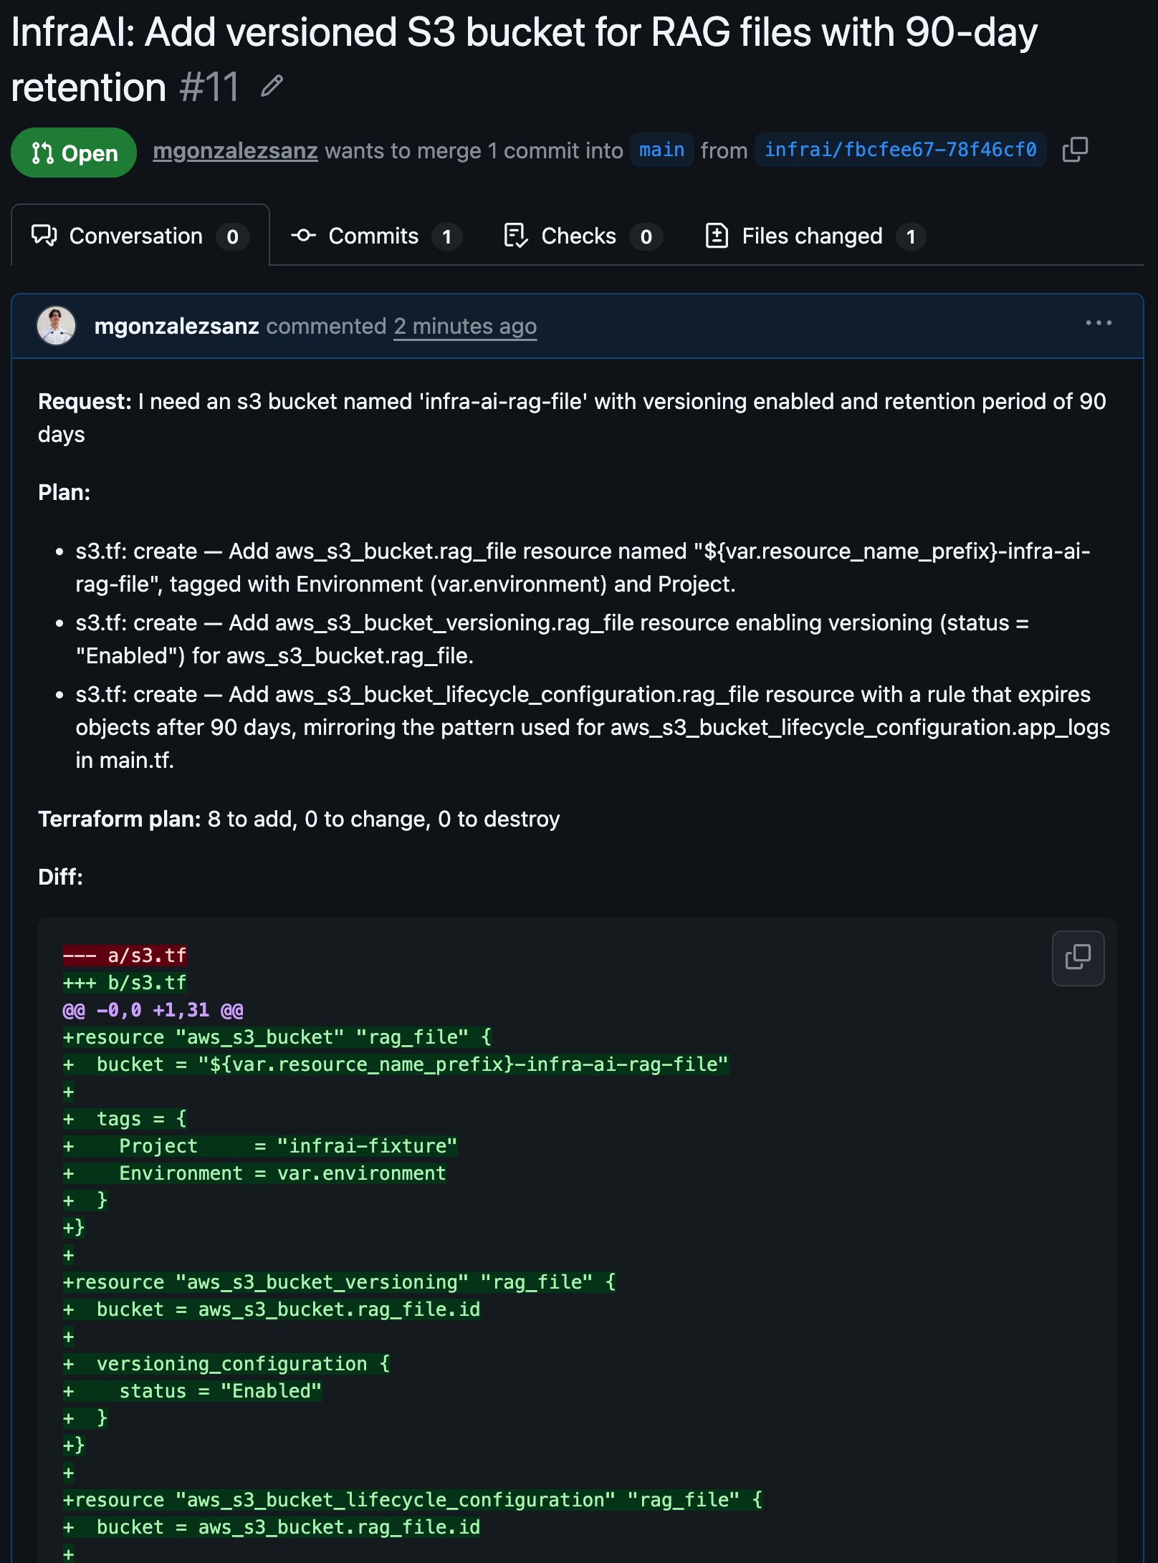Click the edit title pencil icon

coord(272,87)
